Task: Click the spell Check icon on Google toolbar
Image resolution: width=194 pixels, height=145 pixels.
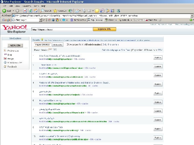Action: pyautogui.click(x=106, y=20)
